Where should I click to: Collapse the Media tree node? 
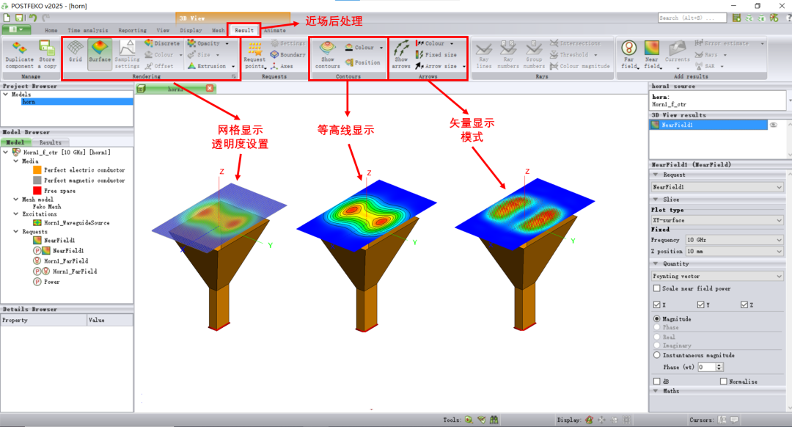click(15, 161)
